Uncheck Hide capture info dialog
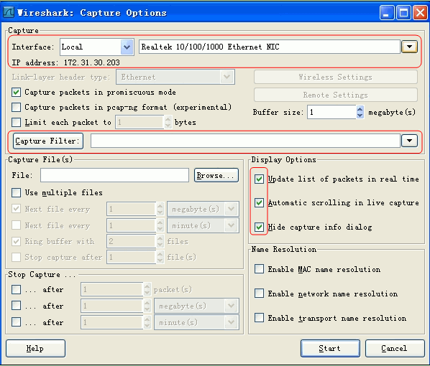 click(x=259, y=227)
